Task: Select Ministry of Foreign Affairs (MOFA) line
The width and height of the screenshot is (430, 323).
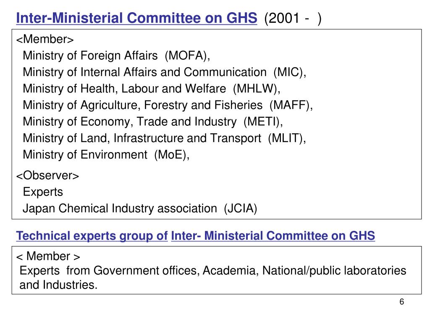Action: point(116,56)
